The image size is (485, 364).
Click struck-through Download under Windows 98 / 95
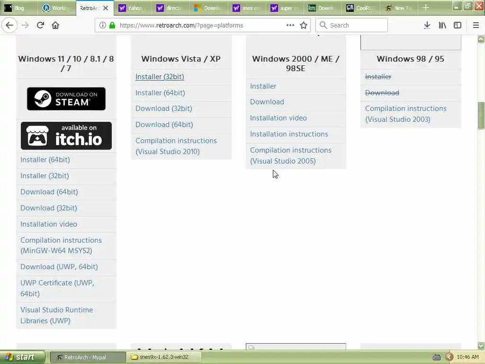[x=382, y=93]
